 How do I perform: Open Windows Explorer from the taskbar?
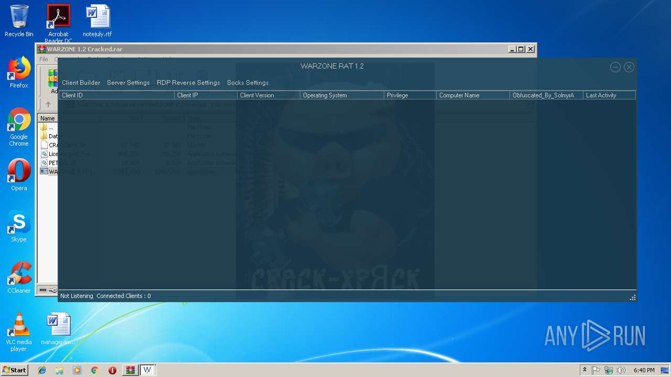pyautogui.click(x=59, y=370)
